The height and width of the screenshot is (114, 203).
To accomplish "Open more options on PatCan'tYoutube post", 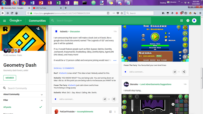I will pos(115,111).
